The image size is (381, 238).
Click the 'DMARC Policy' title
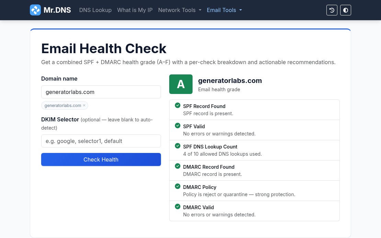200,187
